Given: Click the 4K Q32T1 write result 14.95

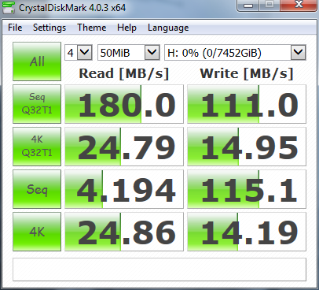Looking at the screenshot, I should click(247, 147).
